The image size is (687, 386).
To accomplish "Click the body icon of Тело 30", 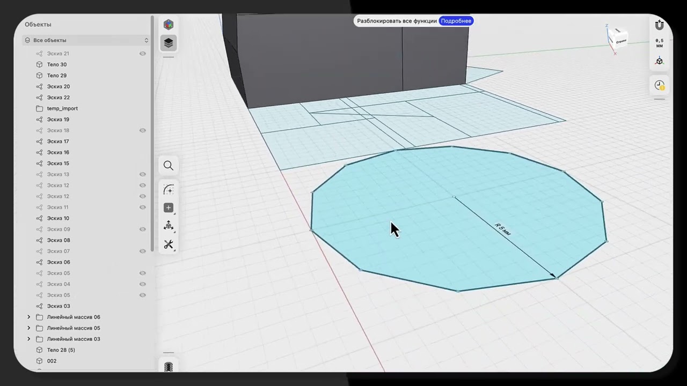I will [39, 64].
